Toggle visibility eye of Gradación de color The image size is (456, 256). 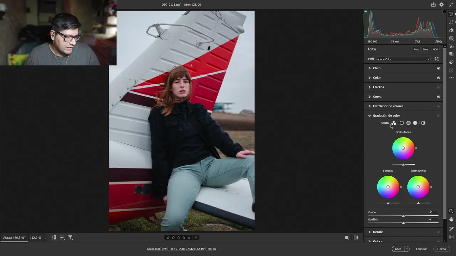(439, 116)
